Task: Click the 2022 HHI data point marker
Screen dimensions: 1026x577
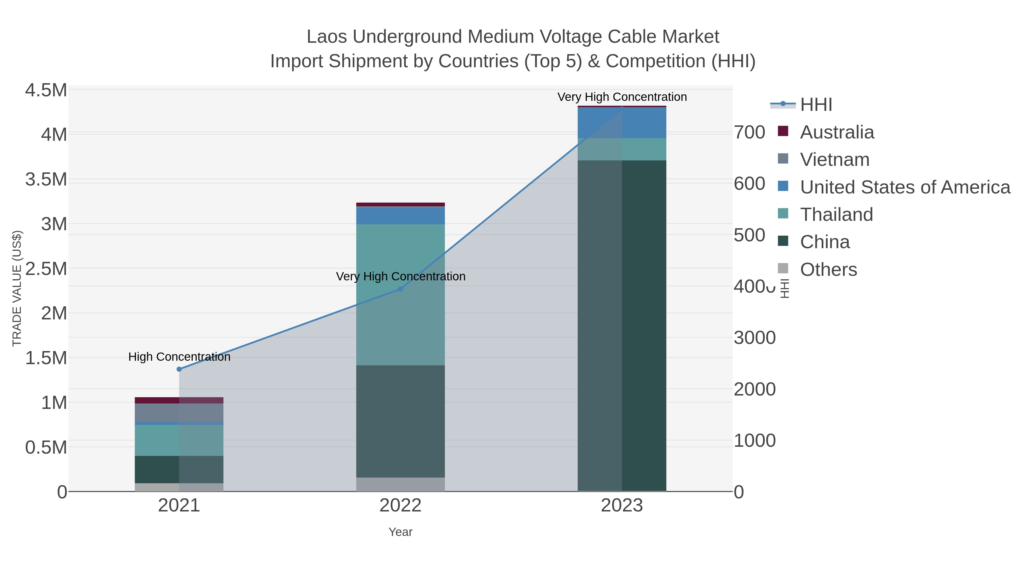Action: point(401,289)
